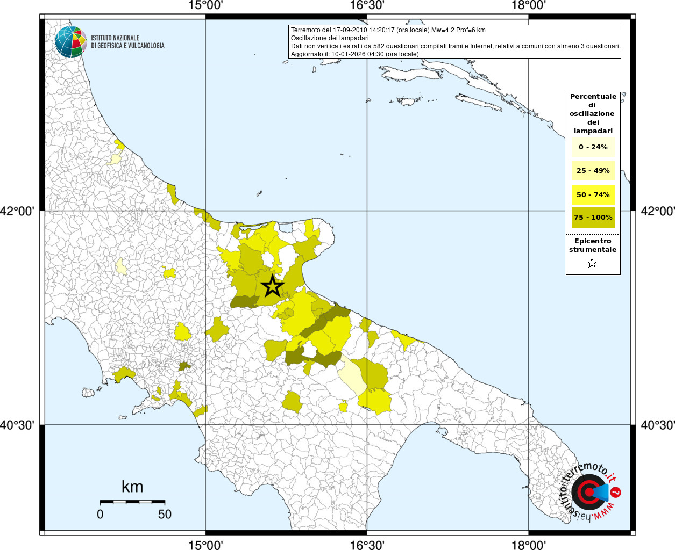675x550 pixels.
Task: Click the 'Percentuale di oscillazione' legend title
Action: 593,113
